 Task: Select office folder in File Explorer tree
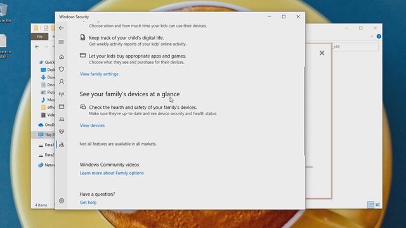pyautogui.click(x=48, y=107)
